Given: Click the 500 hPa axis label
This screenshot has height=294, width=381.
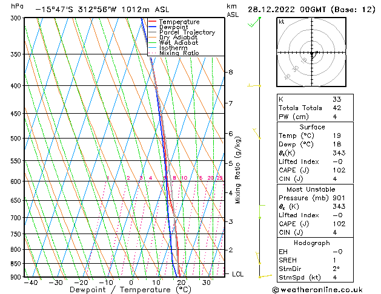Looking at the screenshot, I should [17, 139].
